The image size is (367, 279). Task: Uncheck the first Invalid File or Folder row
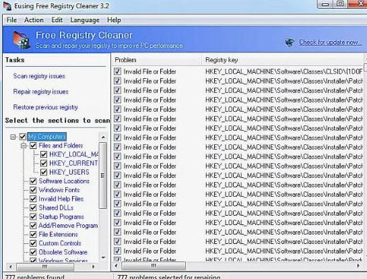click(x=117, y=71)
